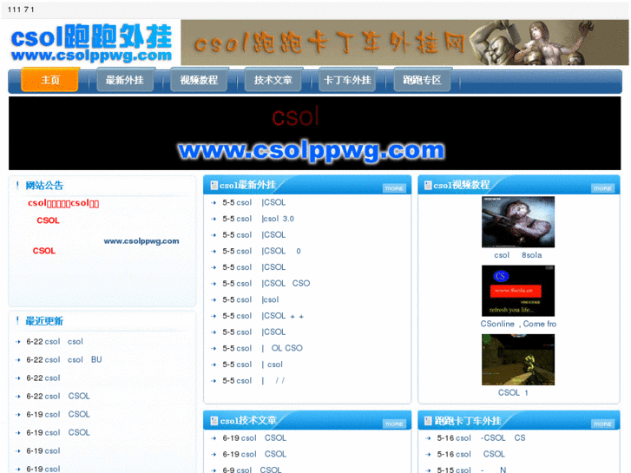Open the '6-9 csol CSOL' article
The height and width of the screenshot is (473, 631).
point(252,470)
